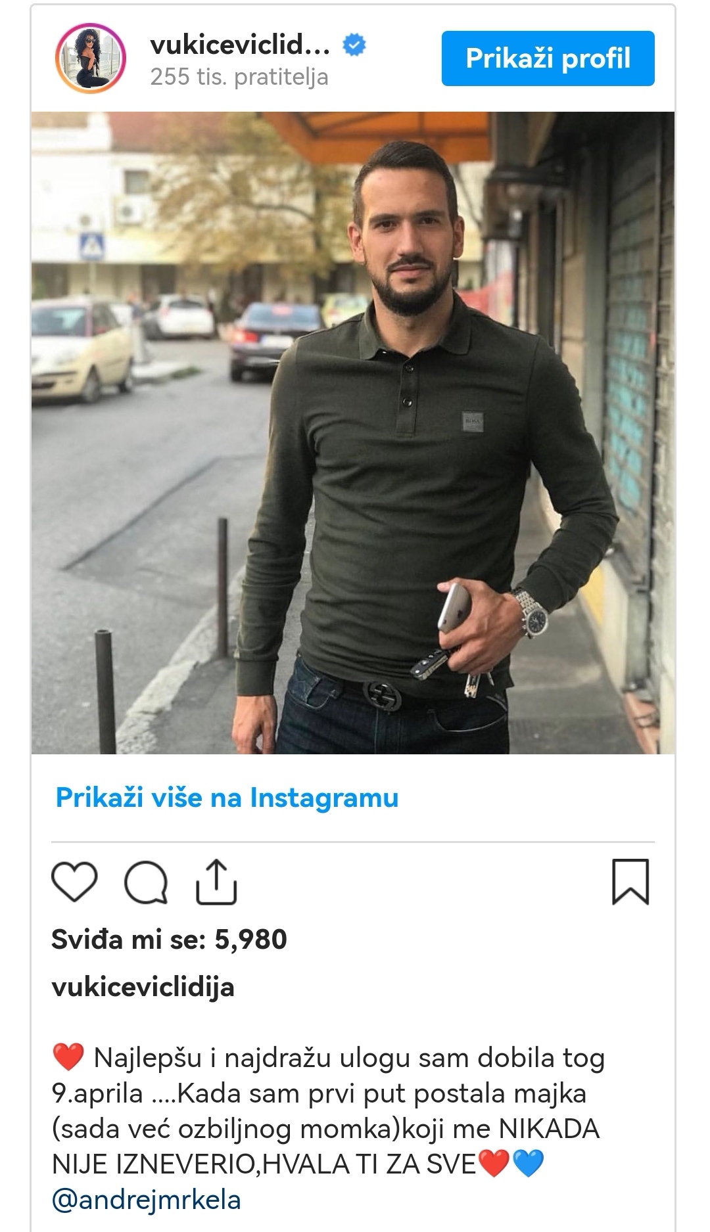Screen dimensions: 710x1232
Task: Open the @andrejmrkela mention link
Action: [x=146, y=1200]
